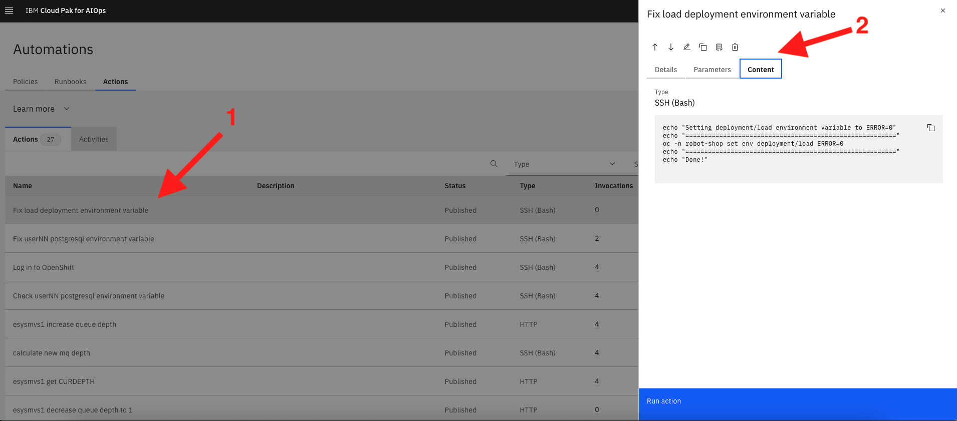Click the SSH (Bash) type value in panel
The width and height of the screenshot is (957, 421).
coord(675,103)
